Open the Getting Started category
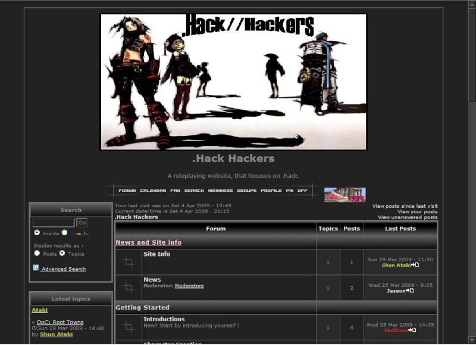476x345 pixels. pos(142,308)
